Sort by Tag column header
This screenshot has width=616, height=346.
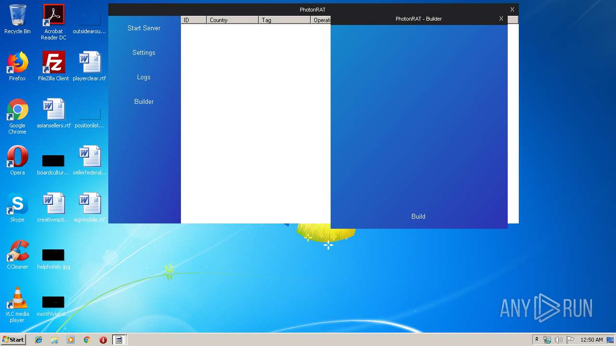(x=285, y=20)
